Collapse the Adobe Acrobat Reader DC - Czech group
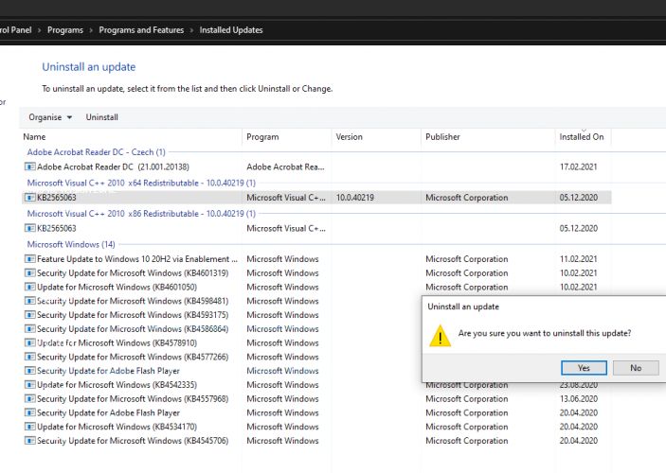This screenshot has height=473, width=666. pyautogui.click(x=96, y=152)
